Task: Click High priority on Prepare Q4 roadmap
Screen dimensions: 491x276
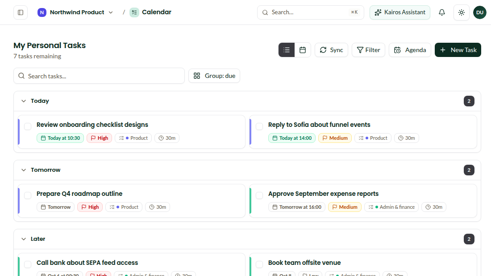Action: click(x=90, y=207)
